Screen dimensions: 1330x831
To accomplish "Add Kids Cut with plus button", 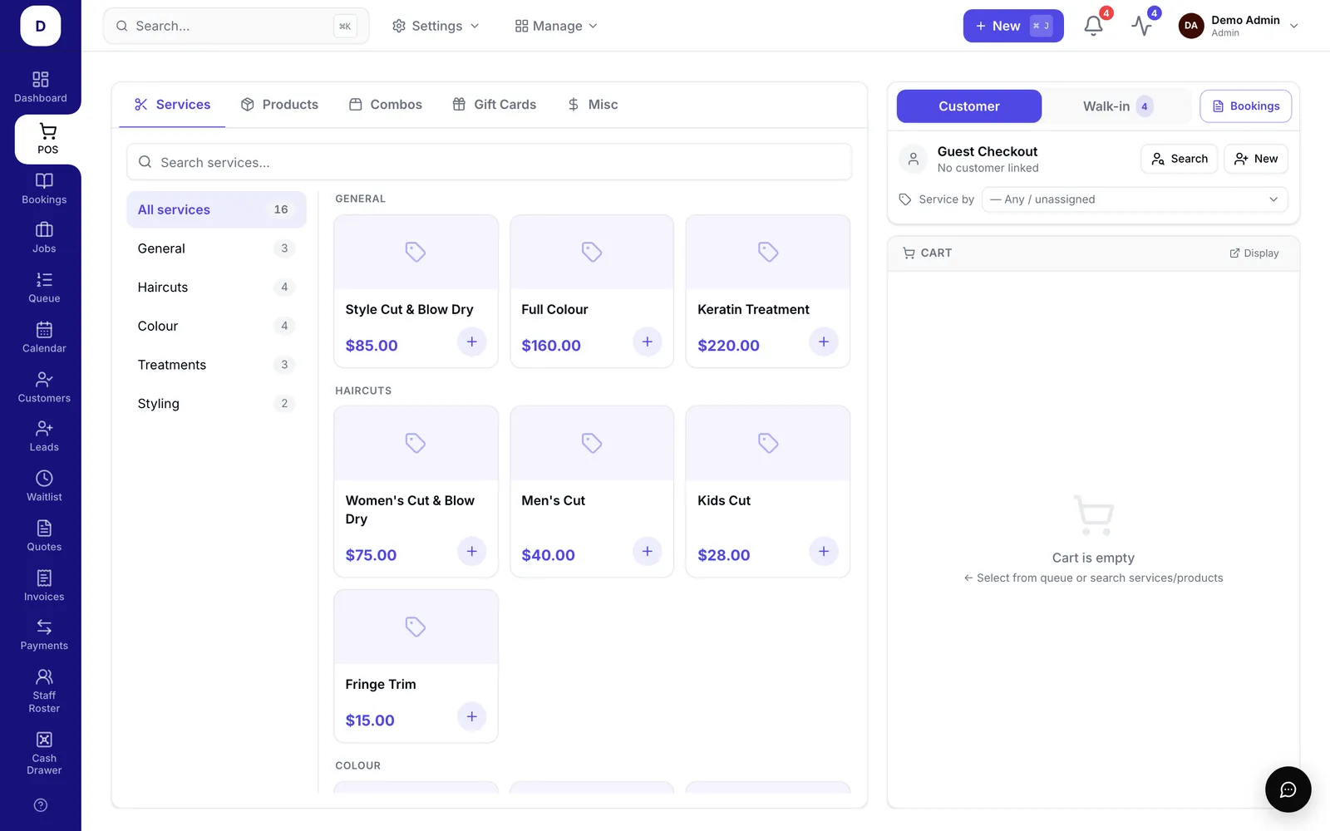I will click(x=824, y=551).
